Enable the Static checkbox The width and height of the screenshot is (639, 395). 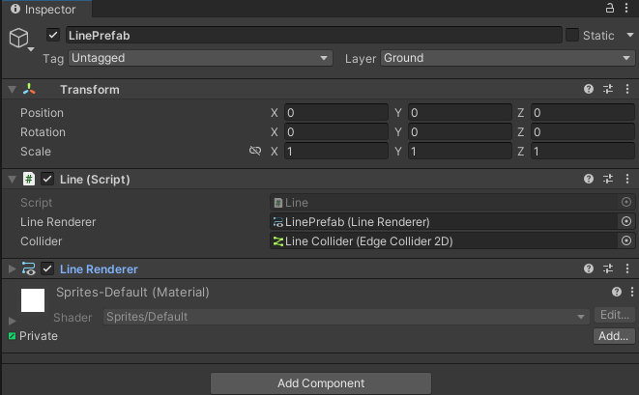coord(572,35)
